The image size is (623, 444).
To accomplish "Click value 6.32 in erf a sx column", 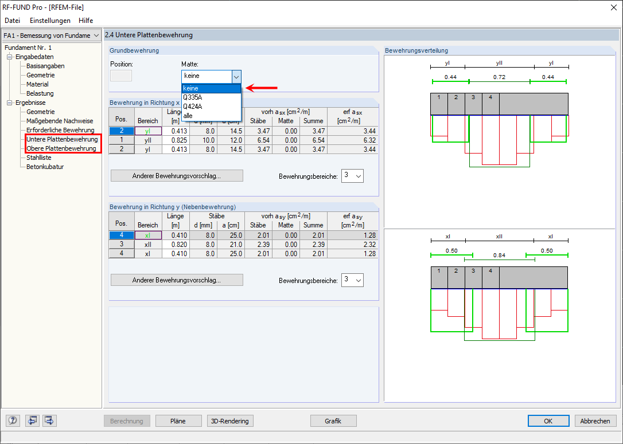I will (352, 140).
